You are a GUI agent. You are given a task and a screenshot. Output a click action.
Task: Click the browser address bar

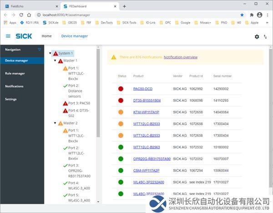(136, 15)
